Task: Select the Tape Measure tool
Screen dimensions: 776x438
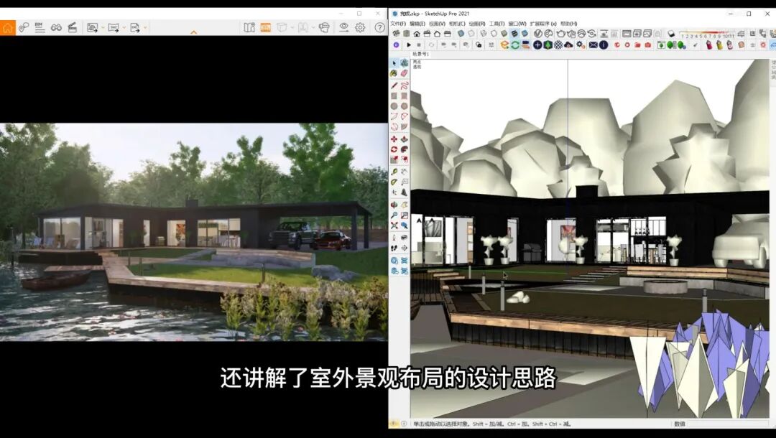Action: (394, 172)
